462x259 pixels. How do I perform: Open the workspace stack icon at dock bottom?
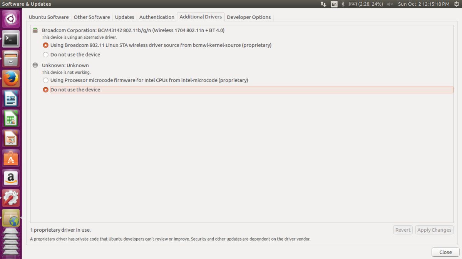(11, 242)
